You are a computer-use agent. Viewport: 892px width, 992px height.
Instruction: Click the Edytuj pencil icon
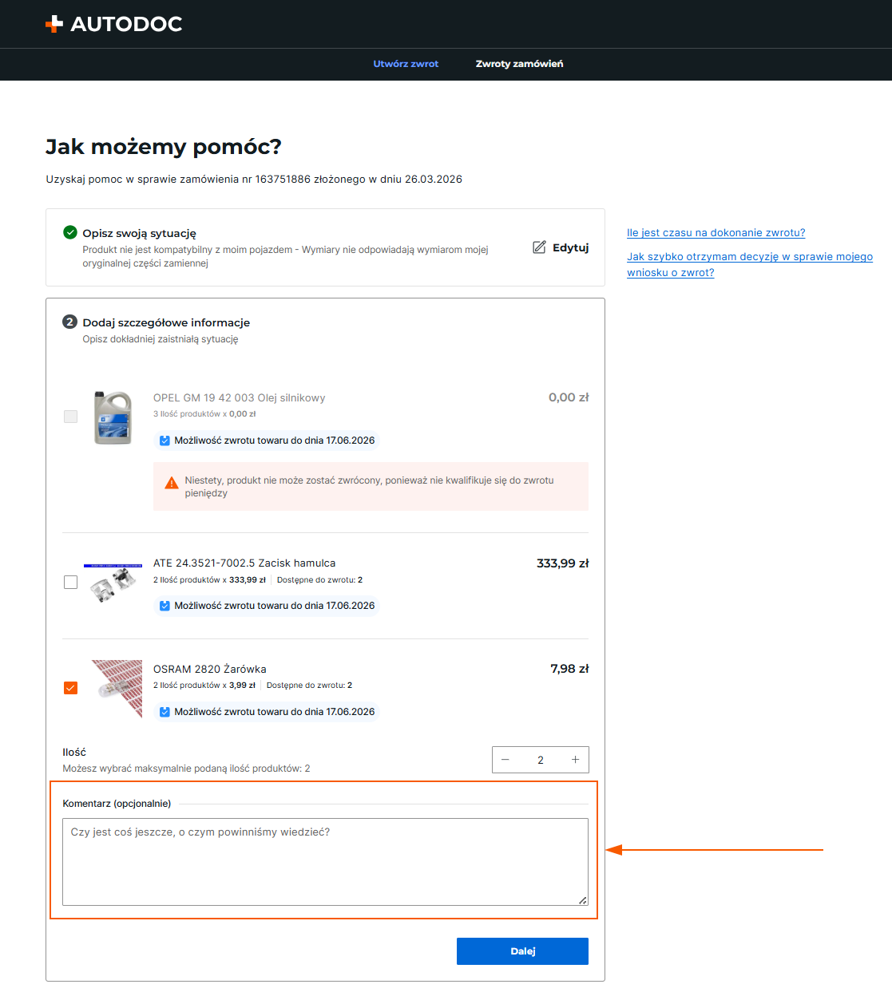pos(540,247)
